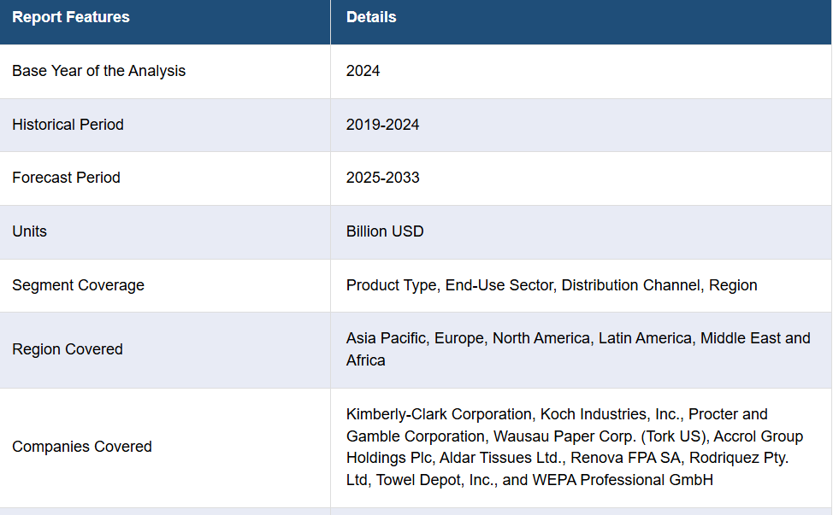Click the 2025-2033 forecast value
Viewport: 833px width, 515px height.
click(382, 178)
